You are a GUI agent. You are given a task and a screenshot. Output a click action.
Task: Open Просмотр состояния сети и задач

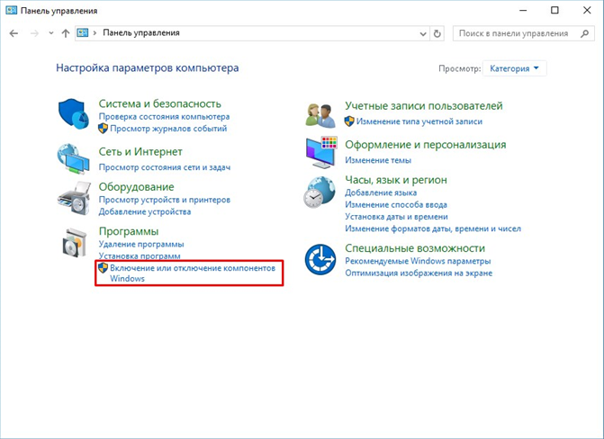(165, 167)
